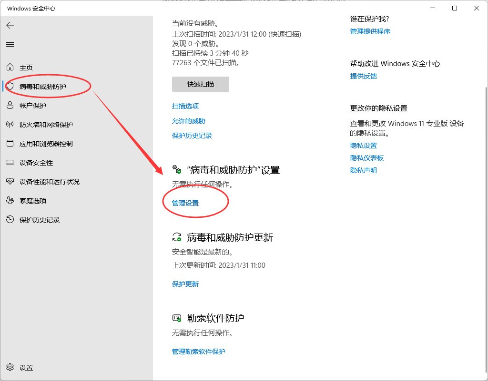Click the 管理设置 link
Viewport: 488px width, 381px height.
click(x=185, y=203)
